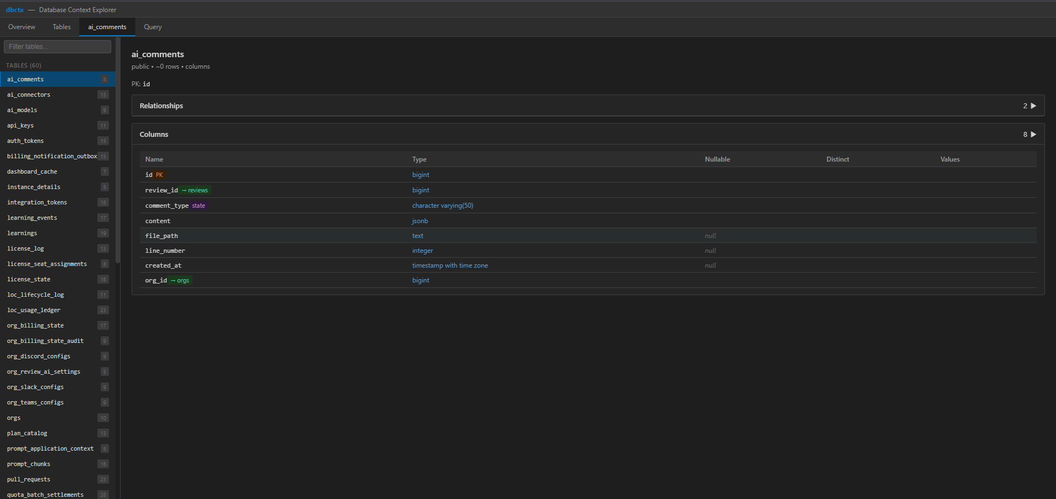Click the integer type of line_number
Screen dimensions: 1056x499
point(422,251)
